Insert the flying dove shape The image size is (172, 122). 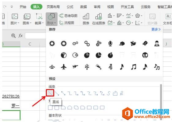tap(133, 43)
